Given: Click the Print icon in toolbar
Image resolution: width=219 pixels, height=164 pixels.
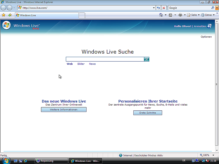Looking at the screenshot, I should (x=180, y=15).
